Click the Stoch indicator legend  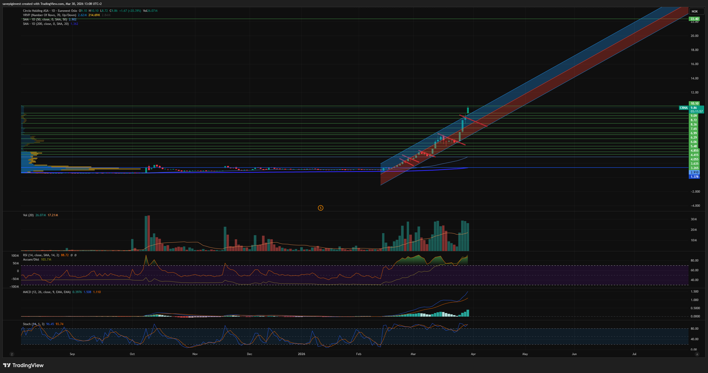click(x=34, y=324)
